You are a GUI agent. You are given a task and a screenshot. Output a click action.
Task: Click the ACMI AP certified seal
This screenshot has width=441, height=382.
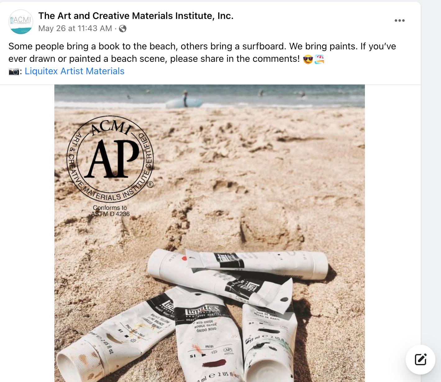(x=110, y=159)
